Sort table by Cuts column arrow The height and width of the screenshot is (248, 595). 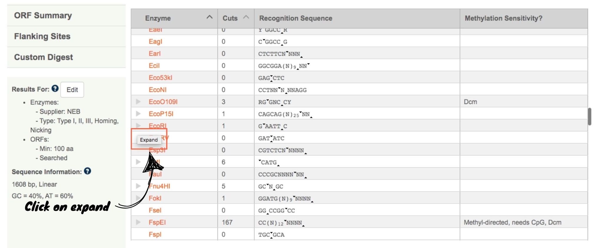246,17
